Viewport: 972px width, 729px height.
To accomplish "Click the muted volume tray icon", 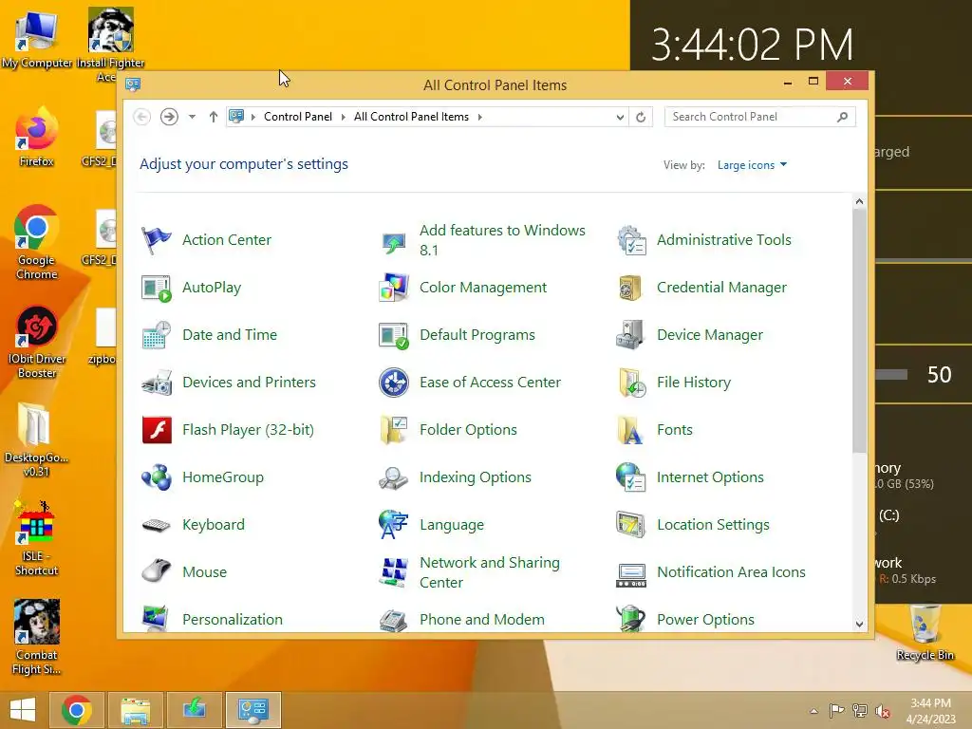I will 883,711.
